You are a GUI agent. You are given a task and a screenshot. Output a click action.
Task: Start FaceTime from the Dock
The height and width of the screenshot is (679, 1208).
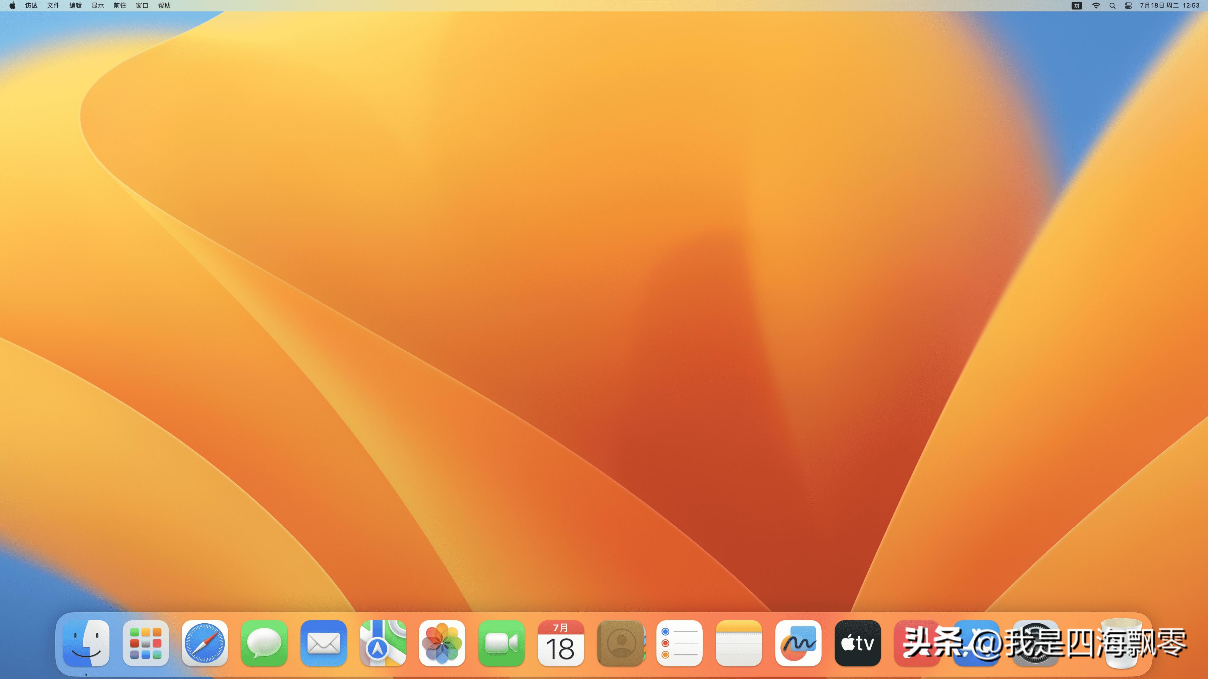click(x=501, y=643)
